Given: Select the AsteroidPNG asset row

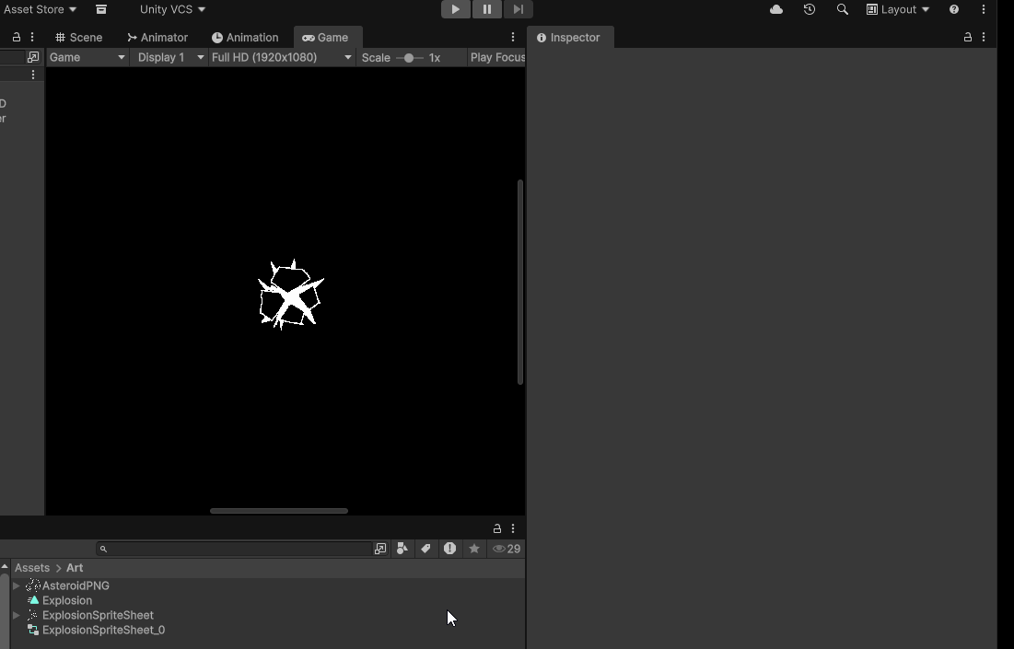Looking at the screenshot, I should point(266,585).
